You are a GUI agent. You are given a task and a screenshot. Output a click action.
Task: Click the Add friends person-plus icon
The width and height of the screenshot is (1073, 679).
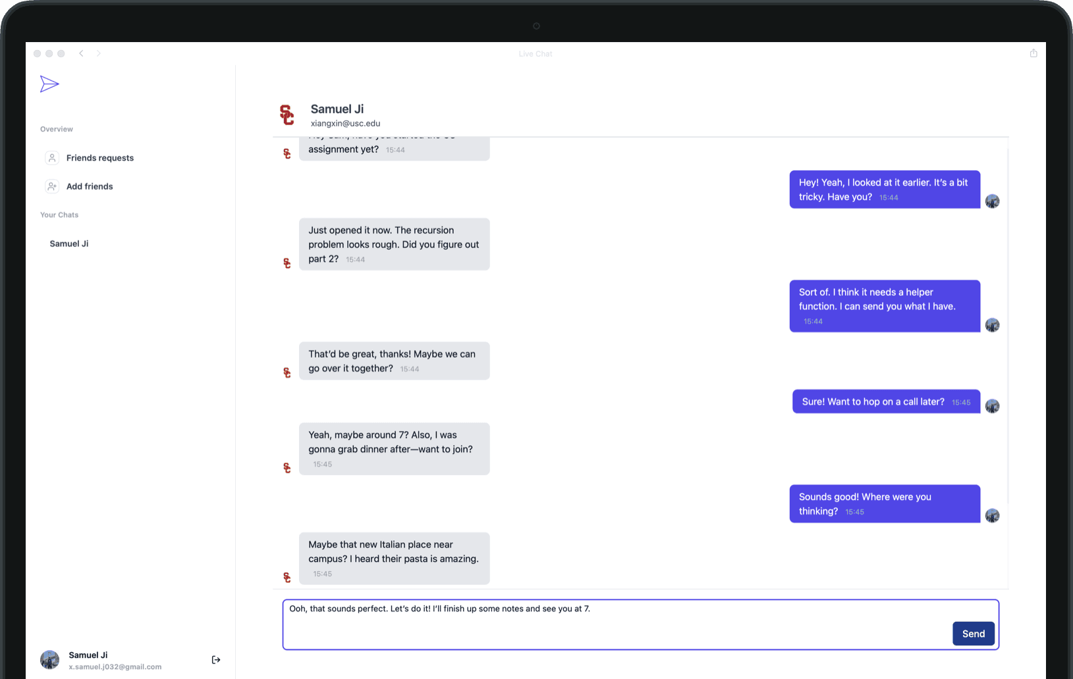[51, 186]
